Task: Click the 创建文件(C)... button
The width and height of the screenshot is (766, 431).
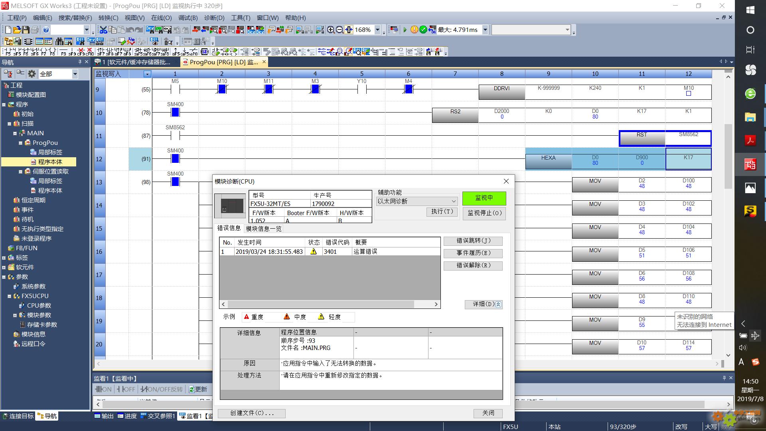Action: click(252, 413)
